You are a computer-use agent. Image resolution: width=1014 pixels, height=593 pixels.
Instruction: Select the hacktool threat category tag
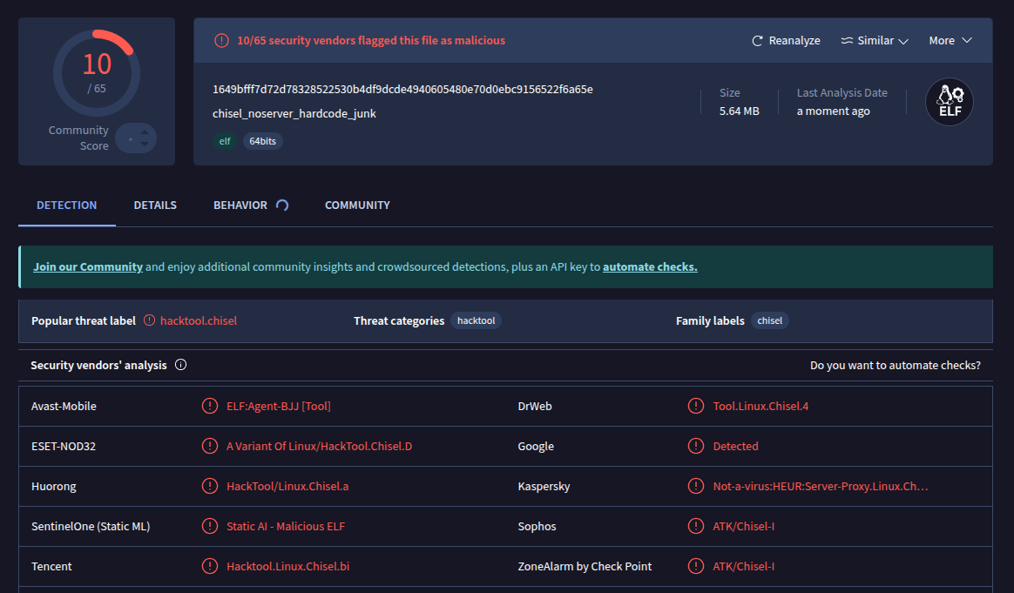coord(476,320)
